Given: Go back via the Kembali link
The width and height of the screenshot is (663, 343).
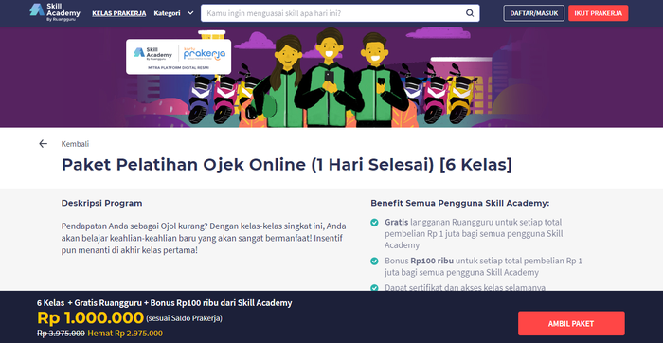Looking at the screenshot, I should coord(75,144).
